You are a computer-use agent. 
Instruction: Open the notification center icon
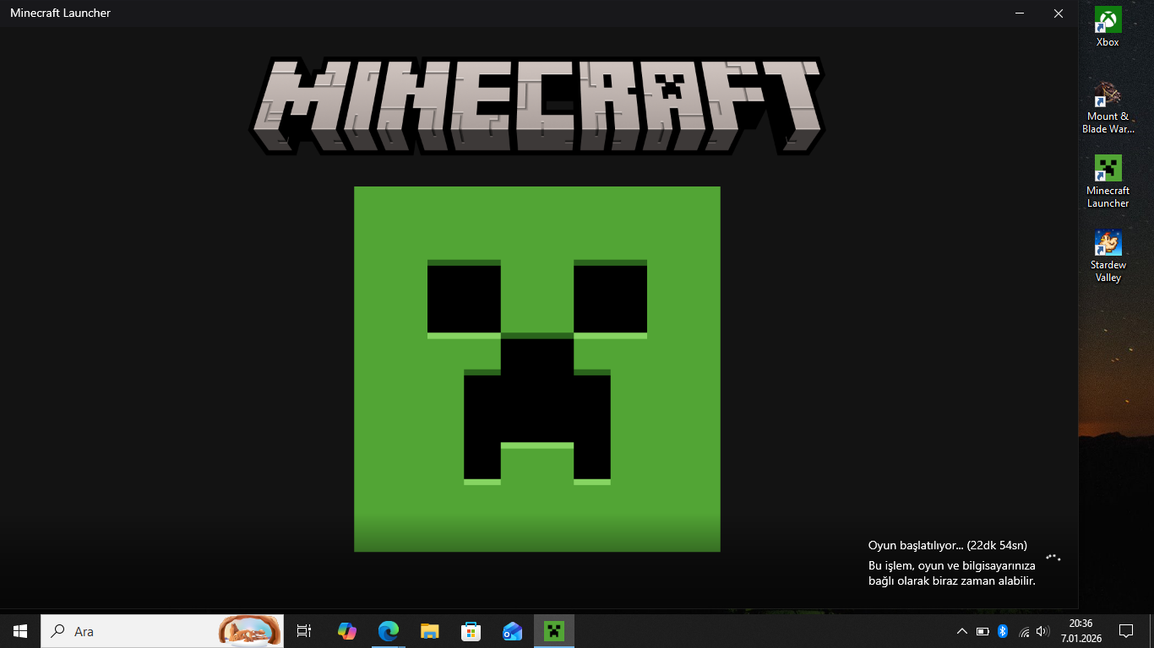1125,631
